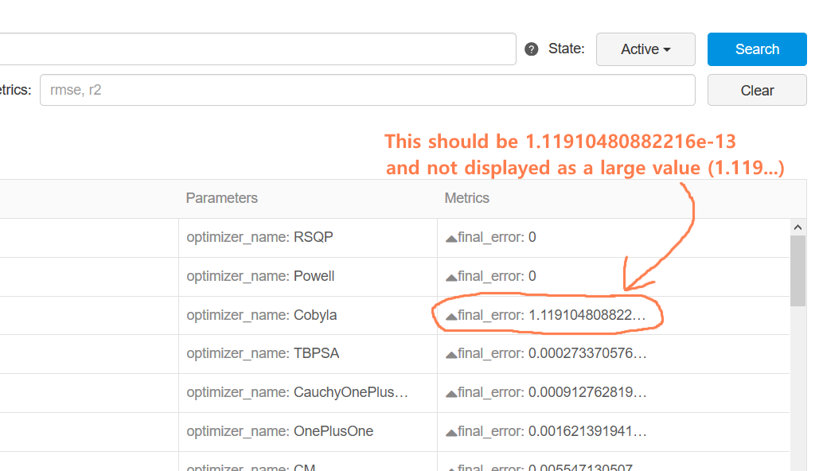Select the run with optimizer_name Cobyla

click(x=262, y=314)
